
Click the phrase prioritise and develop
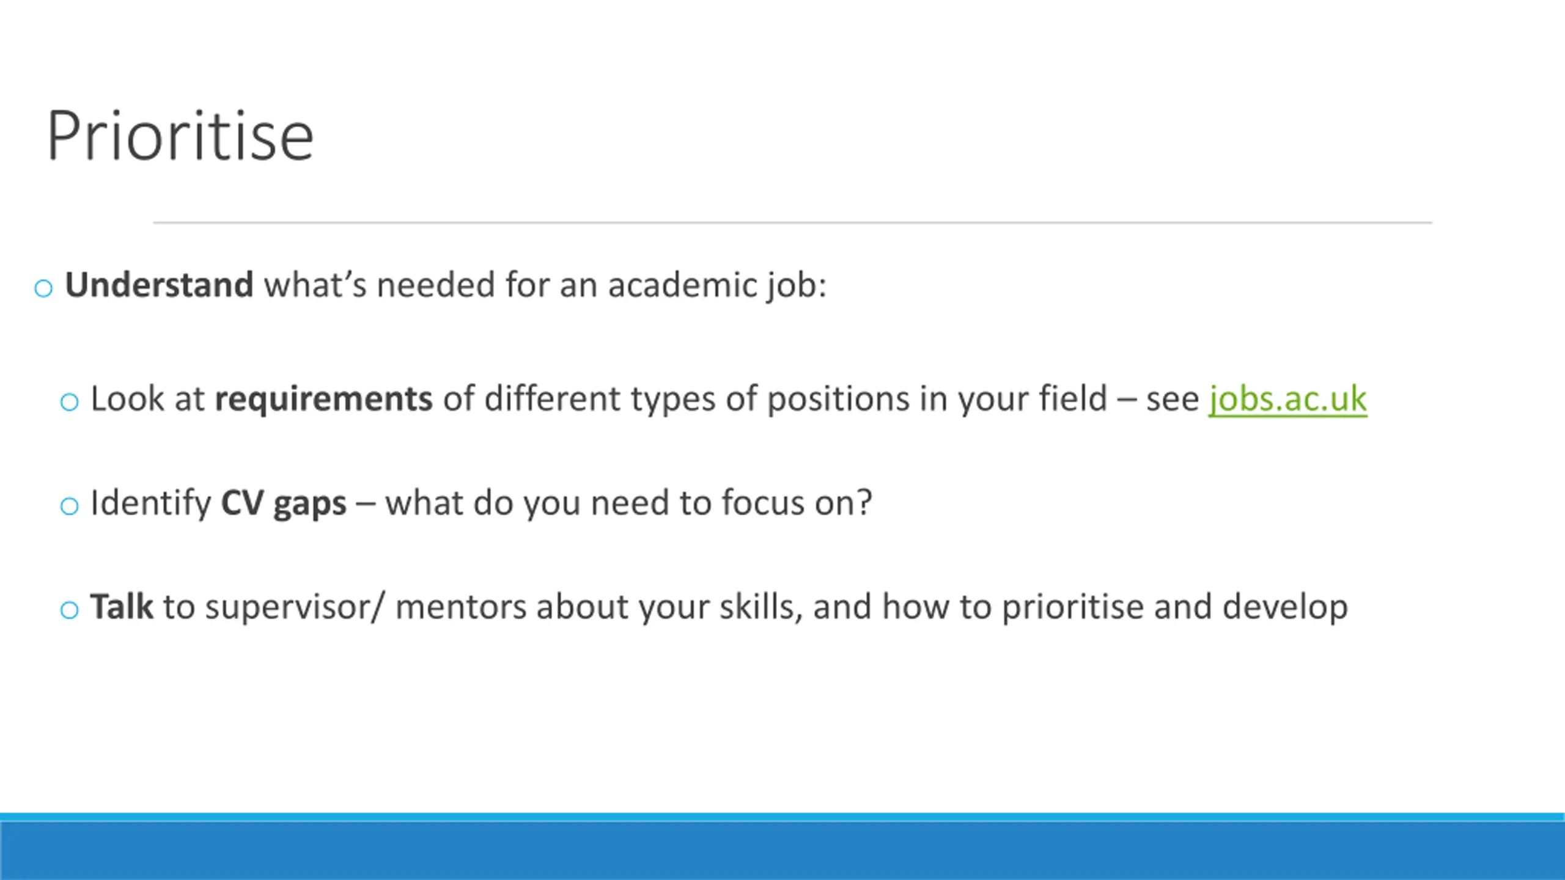click(1174, 608)
